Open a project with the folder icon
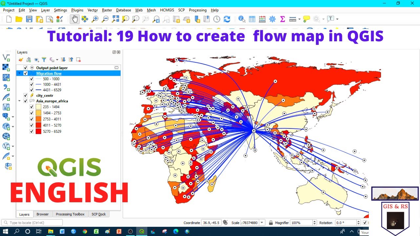420x236 pixels. 19,19
